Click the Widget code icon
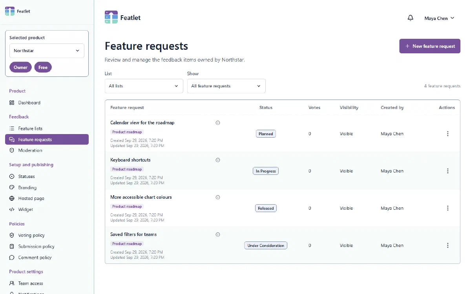Viewport: 471px width, 294px height. [x=12, y=209]
